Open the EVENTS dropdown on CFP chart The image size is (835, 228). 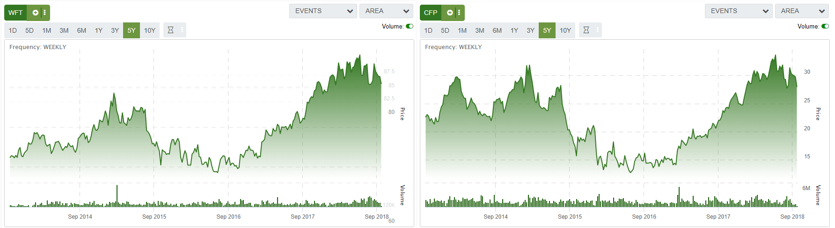click(739, 11)
